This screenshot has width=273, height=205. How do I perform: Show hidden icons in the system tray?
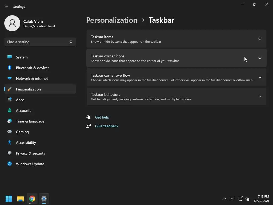coord(224,199)
